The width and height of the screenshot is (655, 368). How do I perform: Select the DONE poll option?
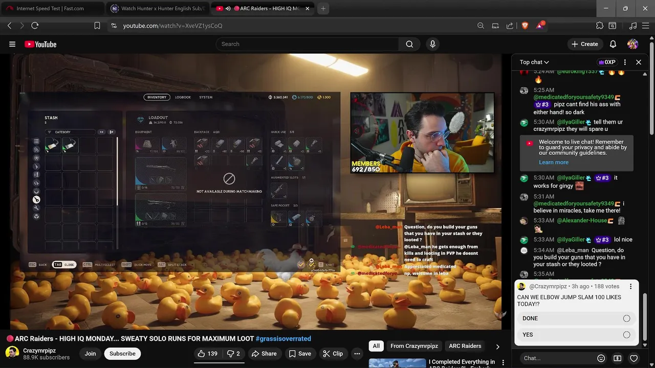[x=576, y=318]
